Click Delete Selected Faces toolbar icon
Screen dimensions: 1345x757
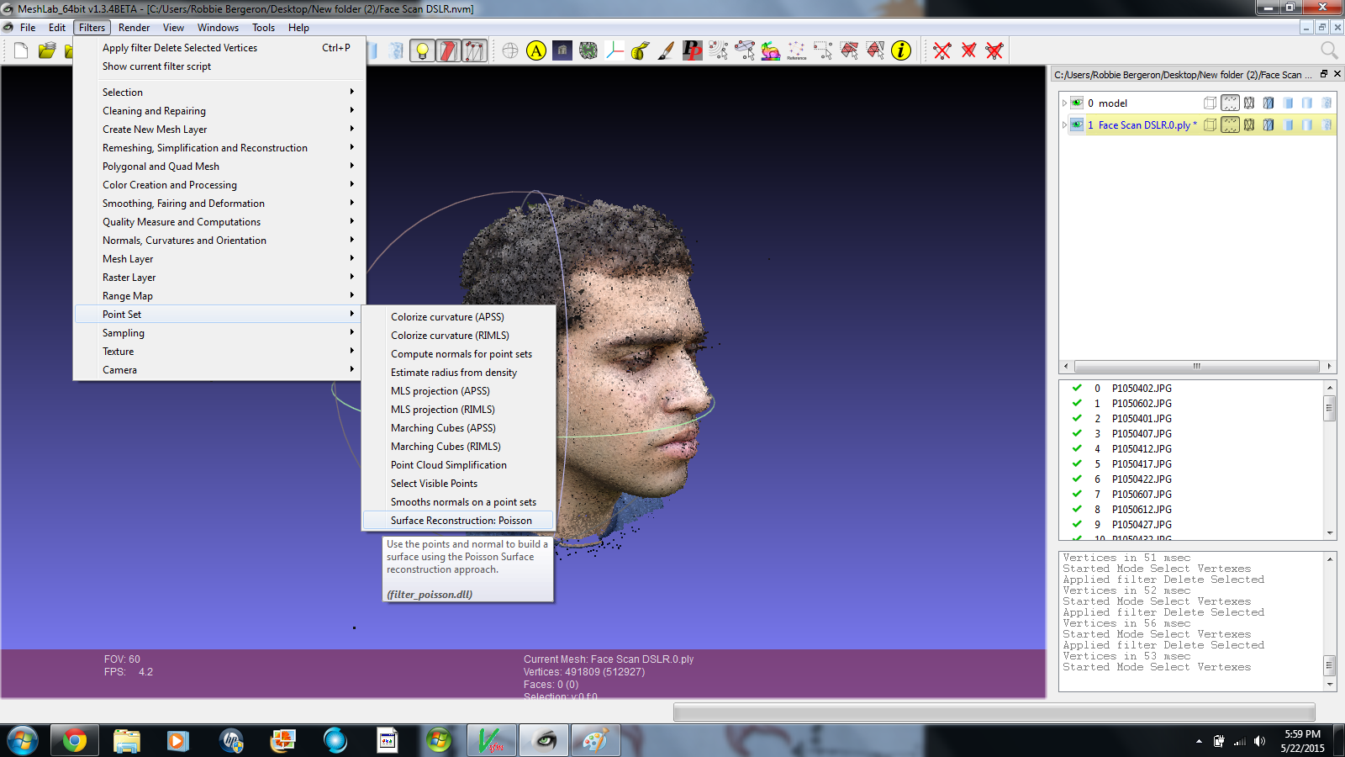[x=968, y=50]
